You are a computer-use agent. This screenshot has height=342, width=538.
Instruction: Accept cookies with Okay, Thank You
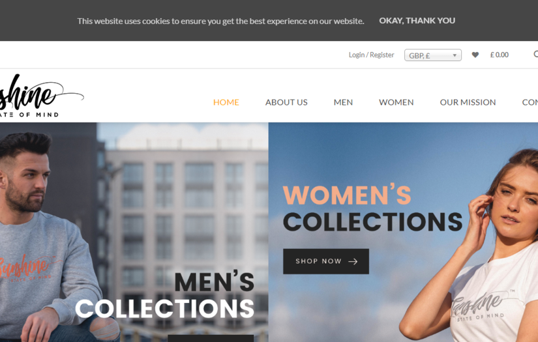[417, 21]
